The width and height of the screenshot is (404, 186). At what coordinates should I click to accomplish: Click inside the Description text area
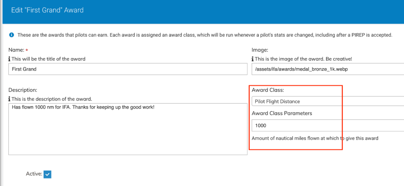tap(128, 129)
